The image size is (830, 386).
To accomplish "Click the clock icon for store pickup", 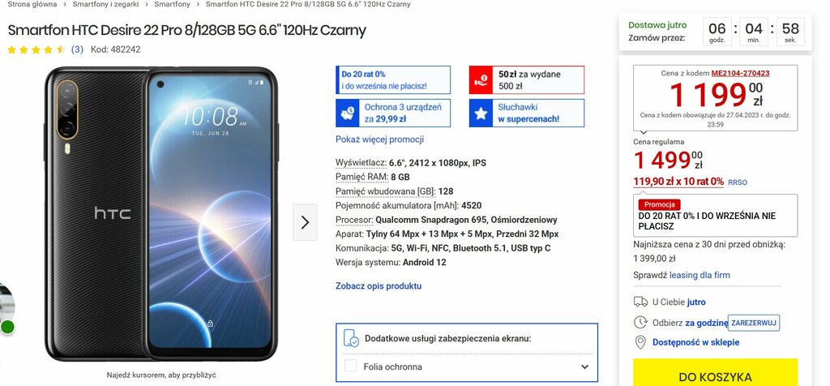I will click(x=640, y=322).
